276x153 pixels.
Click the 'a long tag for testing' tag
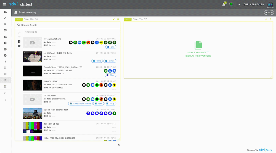point(80,104)
